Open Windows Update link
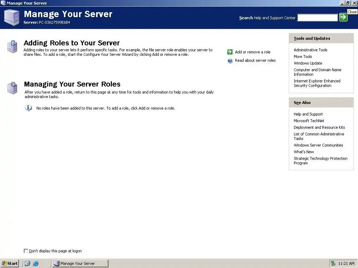The width and height of the screenshot is (358, 268). click(308, 63)
